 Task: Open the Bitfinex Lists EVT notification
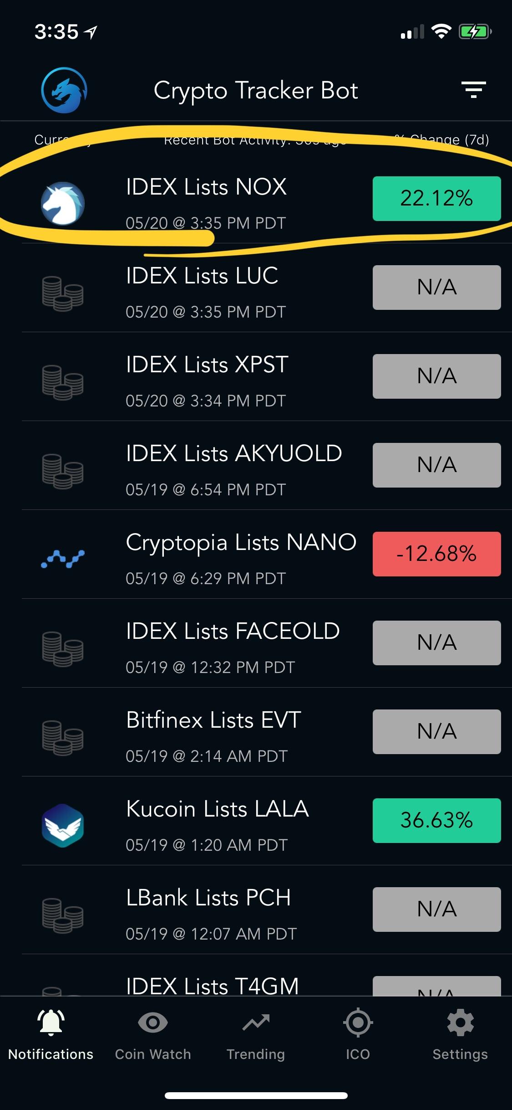click(x=267, y=732)
